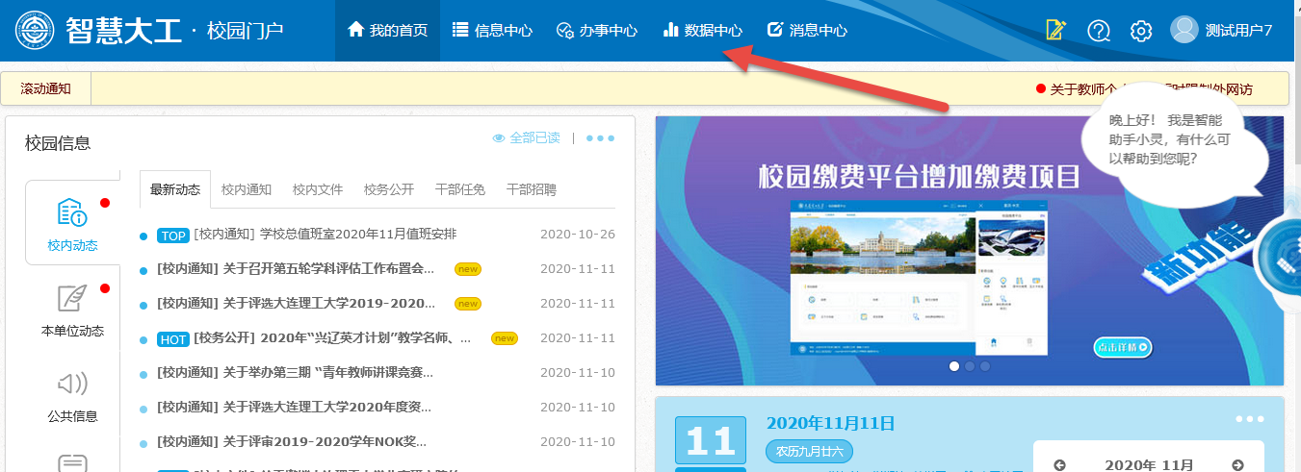Screen dimensions: 1301x472
Task: Click the university logo emblem
Action: [x=35, y=31]
